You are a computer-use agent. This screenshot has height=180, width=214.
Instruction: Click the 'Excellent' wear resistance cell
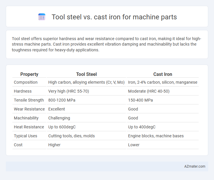tap(56, 109)
